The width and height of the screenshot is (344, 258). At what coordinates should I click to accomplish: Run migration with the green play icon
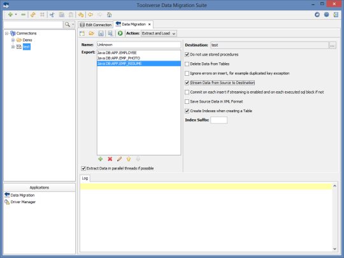click(120, 33)
